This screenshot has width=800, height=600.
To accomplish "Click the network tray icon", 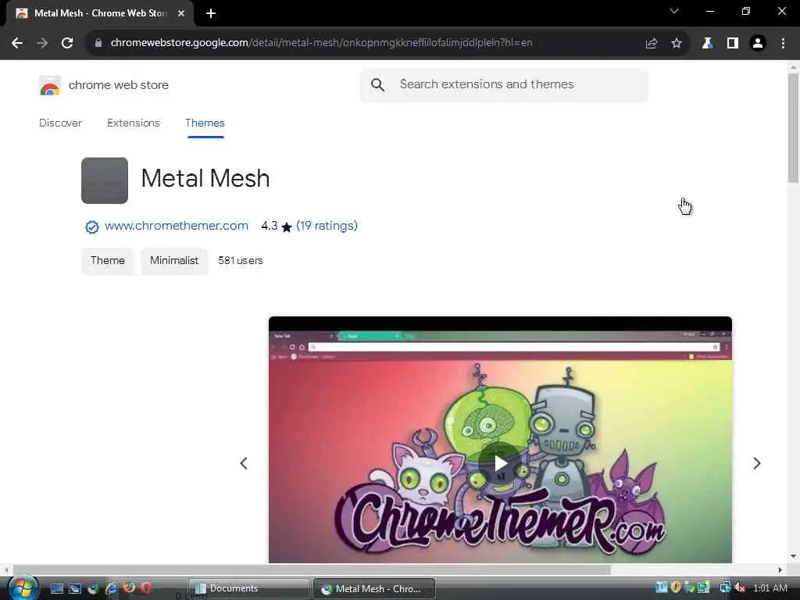I will 725,588.
